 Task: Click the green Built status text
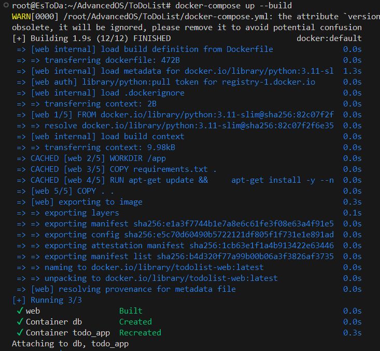[x=131, y=310]
